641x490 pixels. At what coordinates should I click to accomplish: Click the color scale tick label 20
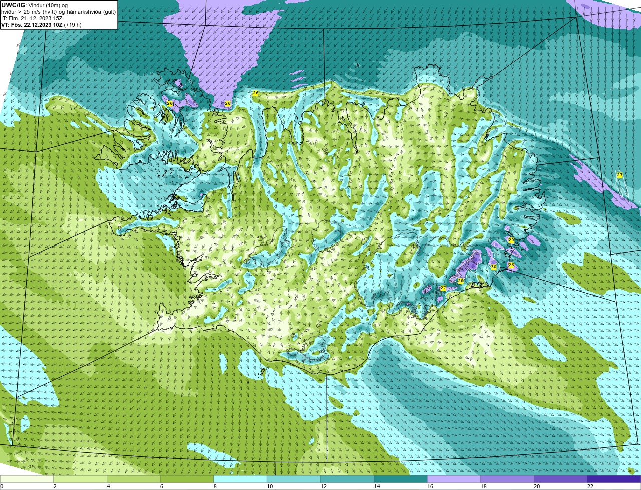pyautogui.click(x=537, y=486)
